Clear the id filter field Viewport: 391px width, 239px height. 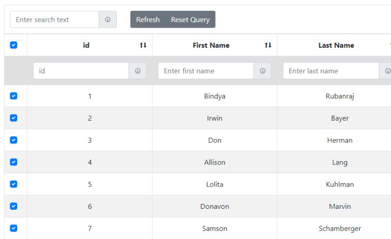tap(137, 71)
